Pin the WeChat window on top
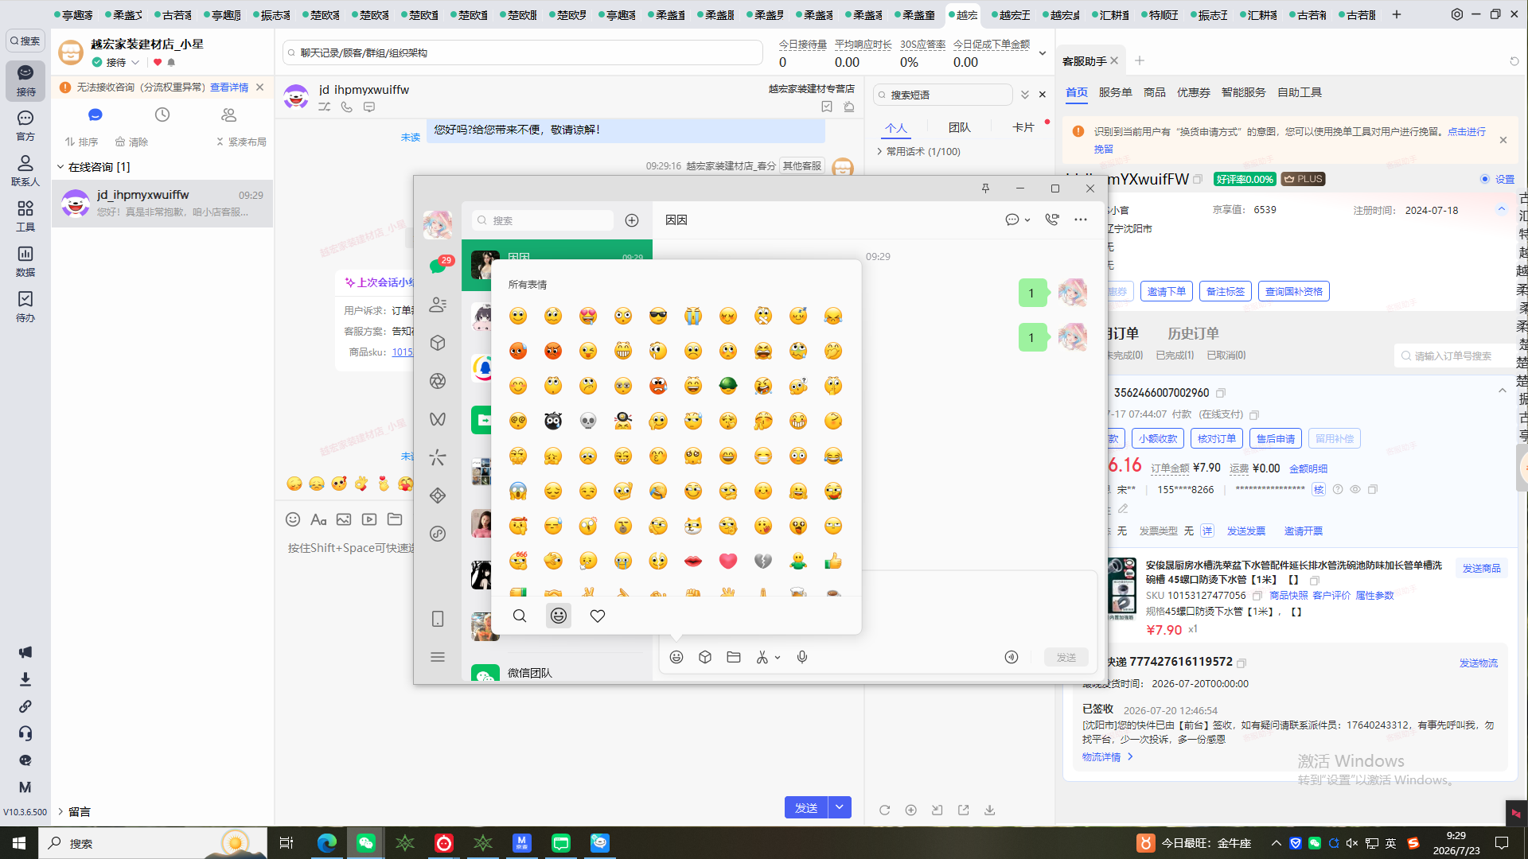 pos(985,189)
